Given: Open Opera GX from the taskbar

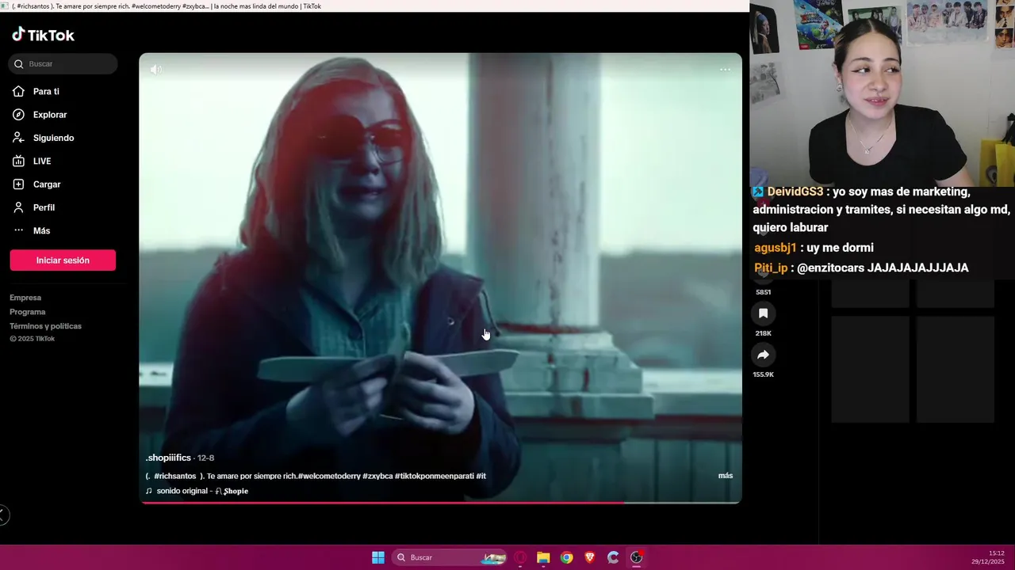Looking at the screenshot, I should click(x=520, y=557).
